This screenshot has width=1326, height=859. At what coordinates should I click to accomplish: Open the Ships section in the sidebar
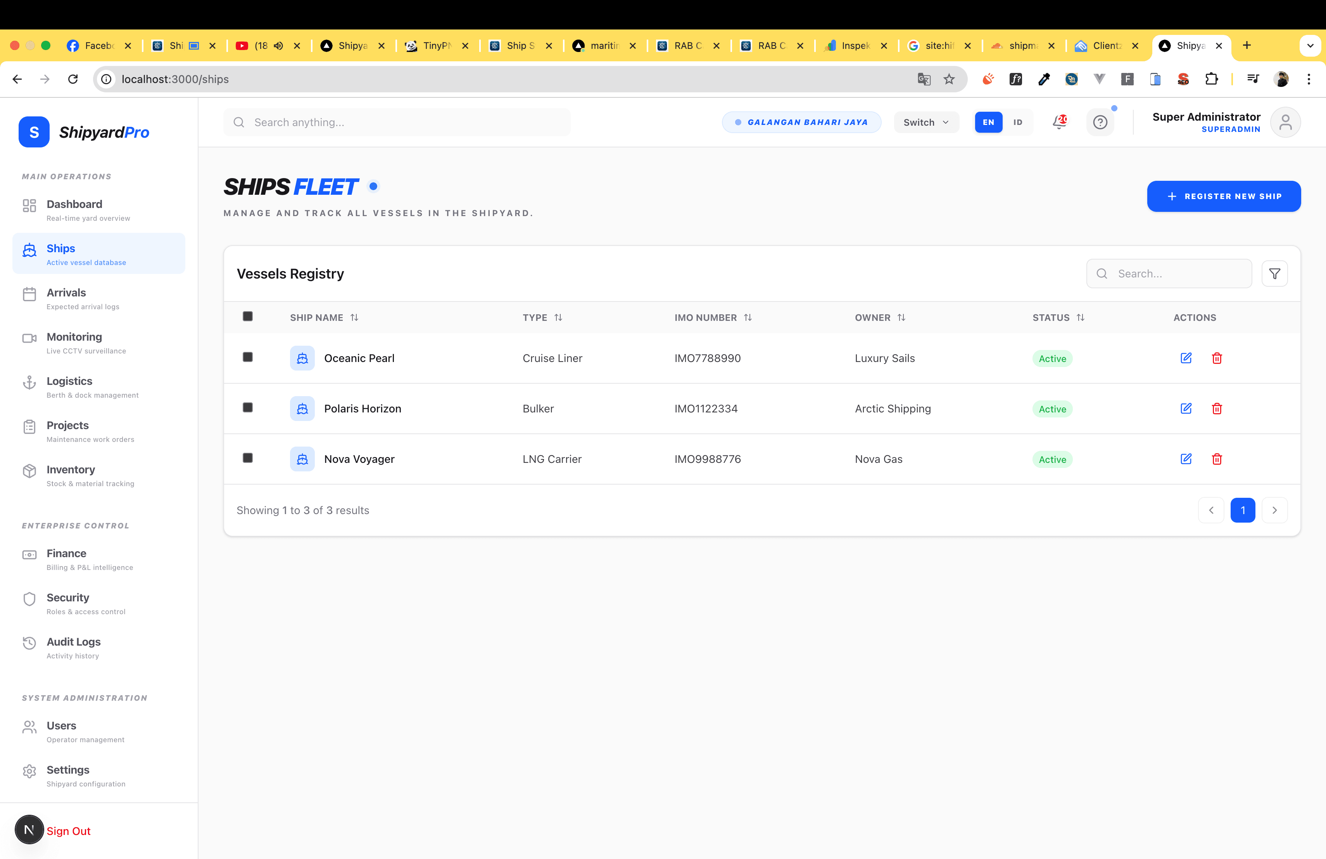pos(60,249)
